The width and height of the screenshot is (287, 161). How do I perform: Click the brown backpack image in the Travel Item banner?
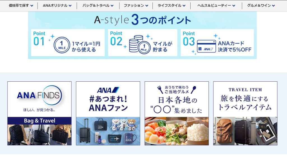point(224,131)
